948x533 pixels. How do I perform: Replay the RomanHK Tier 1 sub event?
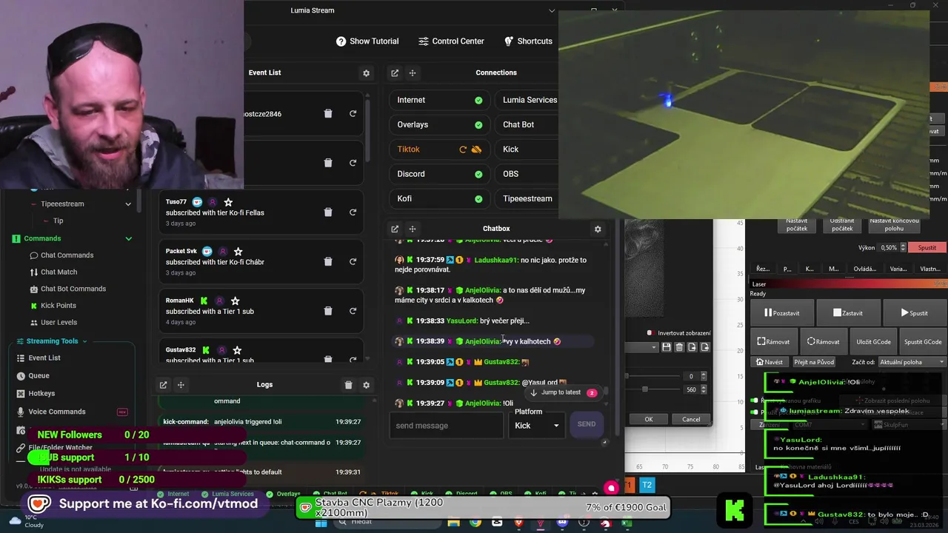pos(353,311)
